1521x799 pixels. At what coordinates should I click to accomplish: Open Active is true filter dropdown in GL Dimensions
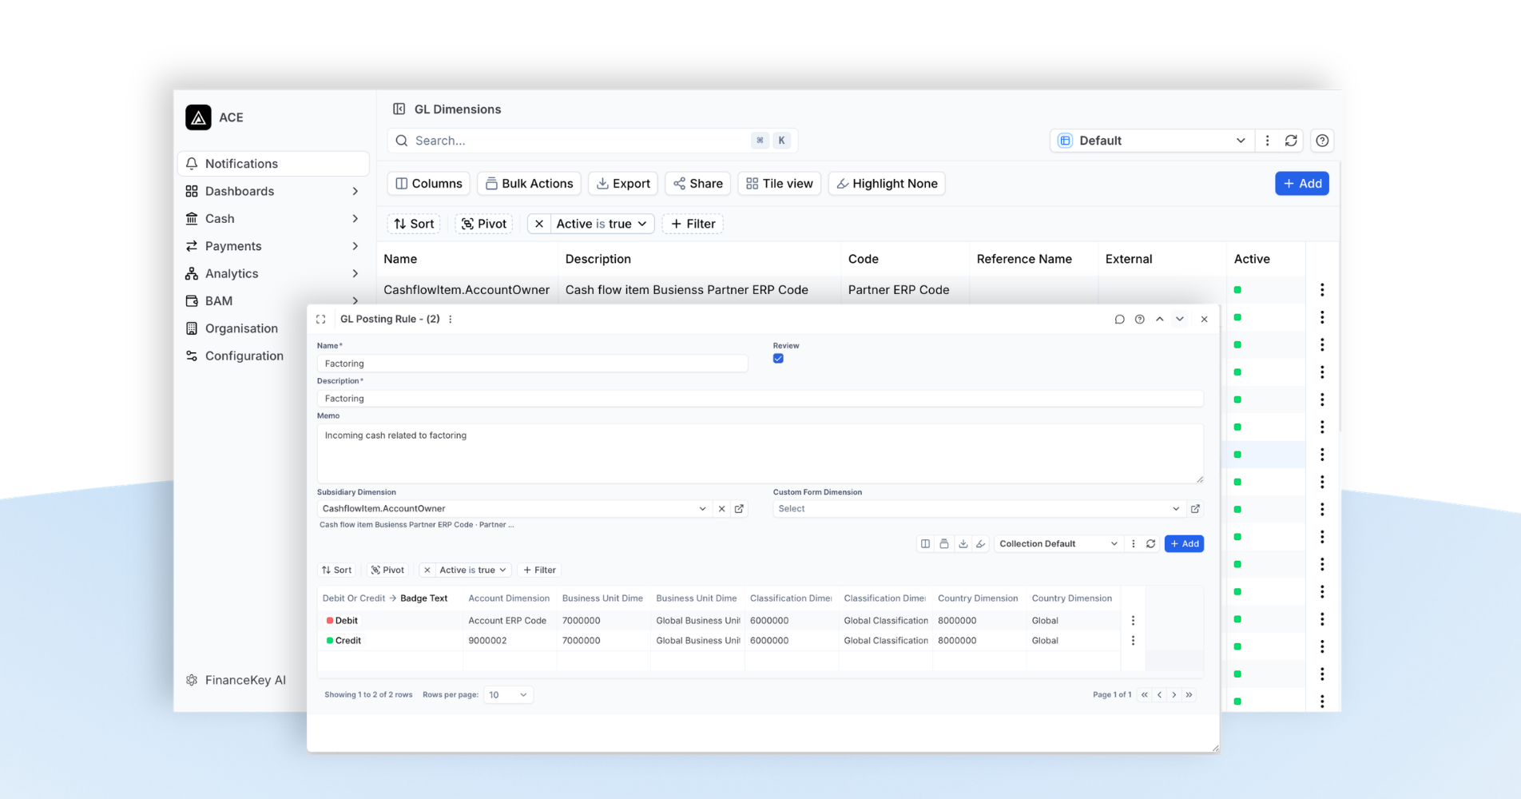pos(602,224)
